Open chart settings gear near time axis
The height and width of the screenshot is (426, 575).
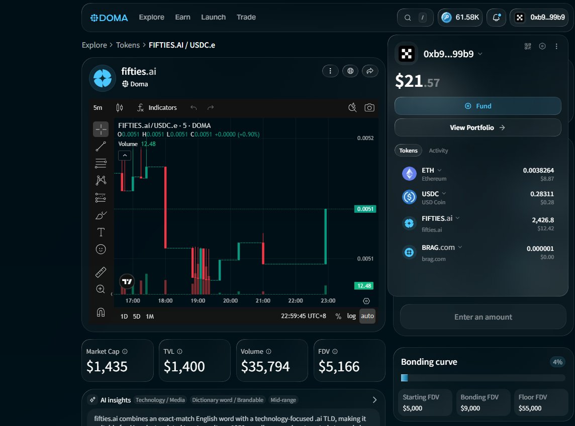(x=366, y=301)
